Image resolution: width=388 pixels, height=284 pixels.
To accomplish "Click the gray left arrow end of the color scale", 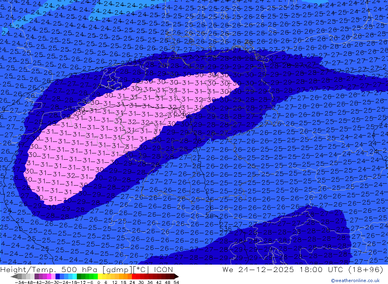I will pyautogui.click(x=14, y=277).
